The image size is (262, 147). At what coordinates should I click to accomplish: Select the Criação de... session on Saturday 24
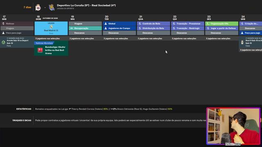point(251,24)
